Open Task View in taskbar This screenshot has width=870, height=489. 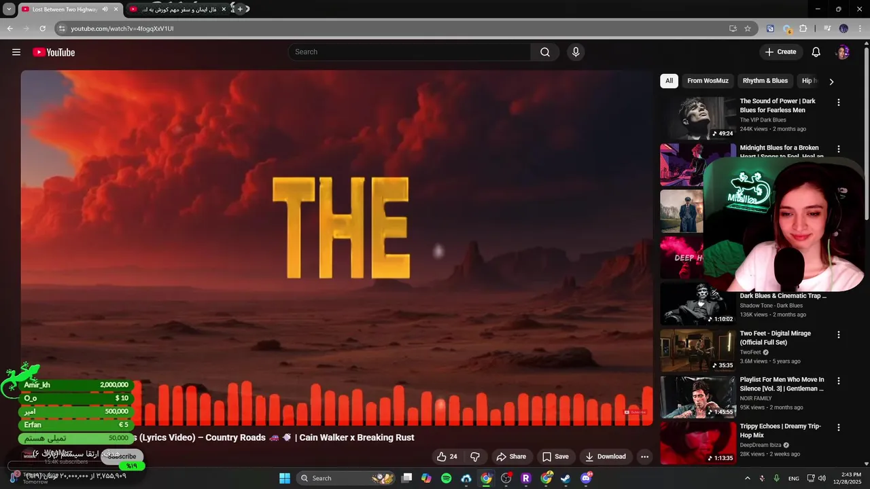tap(406, 478)
